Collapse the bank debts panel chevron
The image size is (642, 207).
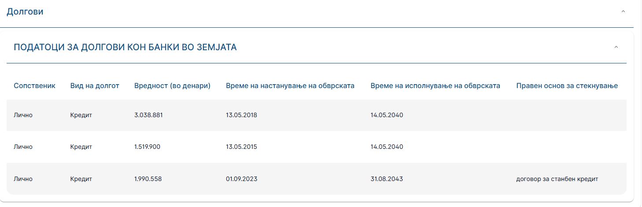[x=616, y=47]
